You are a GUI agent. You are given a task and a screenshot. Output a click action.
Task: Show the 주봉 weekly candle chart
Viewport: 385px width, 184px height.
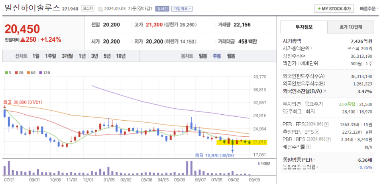(217, 56)
